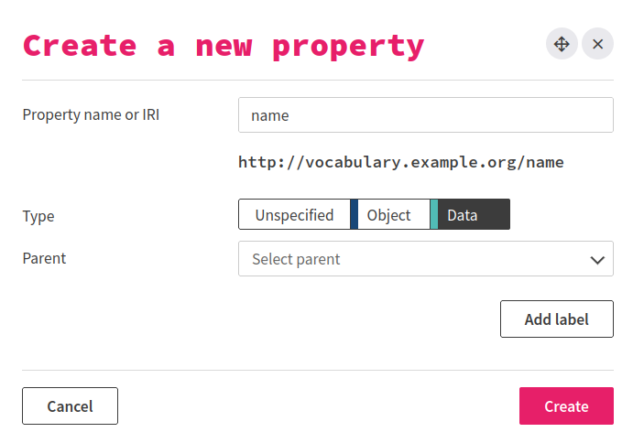Click the teal stripe on Data option
633x443 pixels.
click(x=434, y=215)
